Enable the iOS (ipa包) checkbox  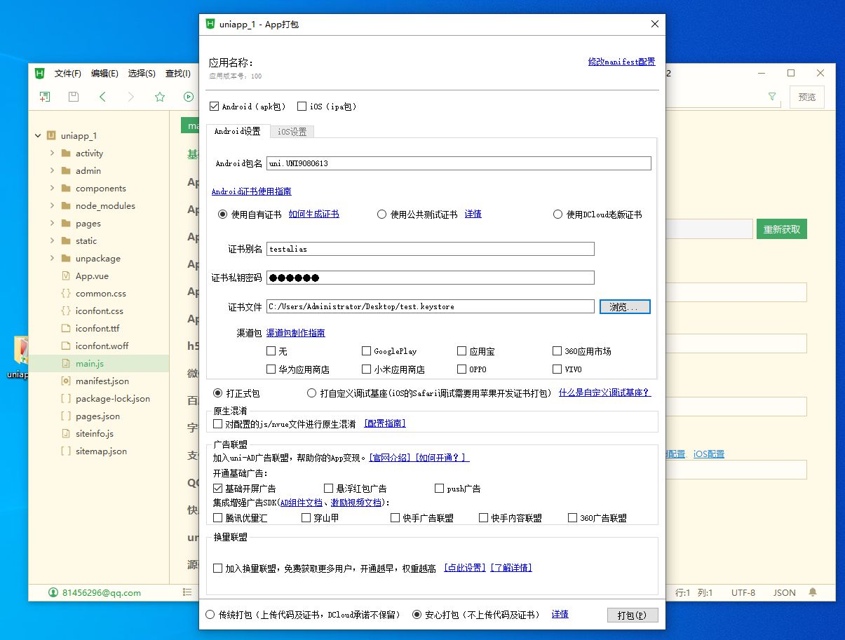coord(302,107)
